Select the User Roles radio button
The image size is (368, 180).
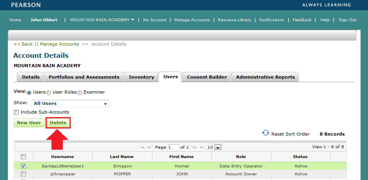[49, 92]
